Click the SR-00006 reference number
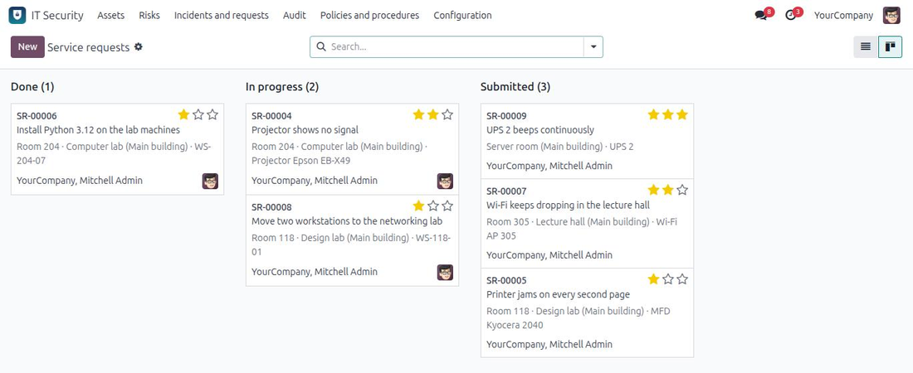The height and width of the screenshot is (373, 913). pyautogui.click(x=37, y=116)
